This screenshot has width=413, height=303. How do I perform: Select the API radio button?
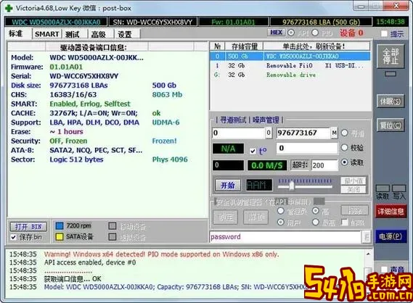[291, 33]
